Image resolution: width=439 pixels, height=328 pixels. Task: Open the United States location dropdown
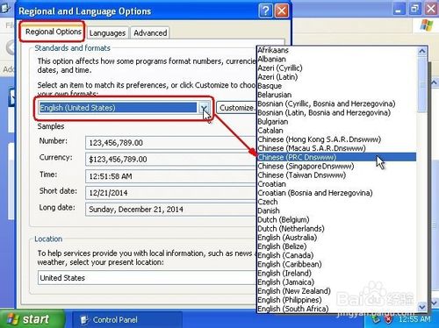[147, 278]
